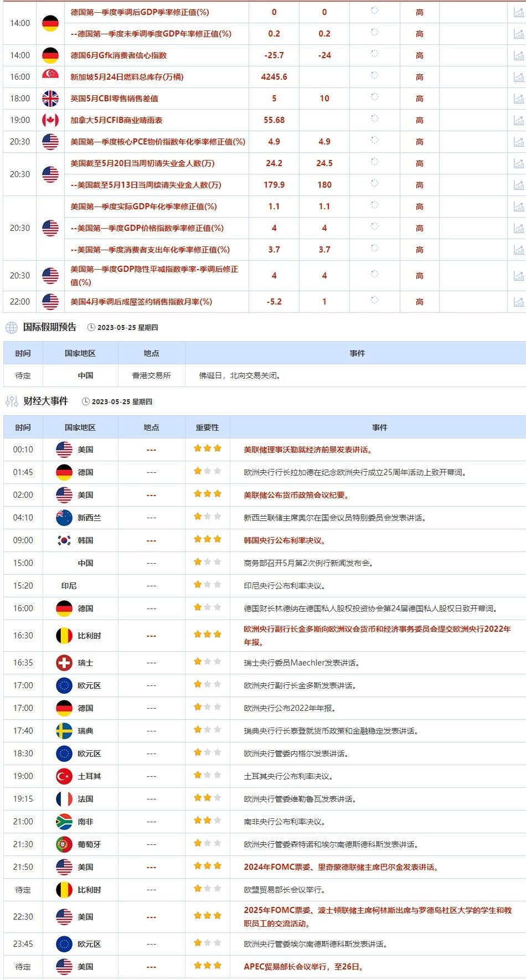Image resolution: width=526 pixels, height=980 pixels.
Task: Click the Singapore flag at 16:00
Action: click(x=50, y=77)
